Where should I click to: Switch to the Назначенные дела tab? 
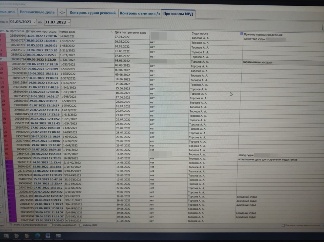(x=38, y=12)
